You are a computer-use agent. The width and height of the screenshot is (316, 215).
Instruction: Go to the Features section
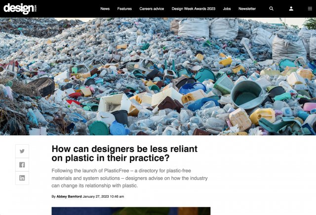124,9
